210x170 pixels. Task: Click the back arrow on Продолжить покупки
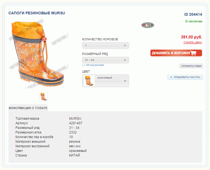[171, 77]
